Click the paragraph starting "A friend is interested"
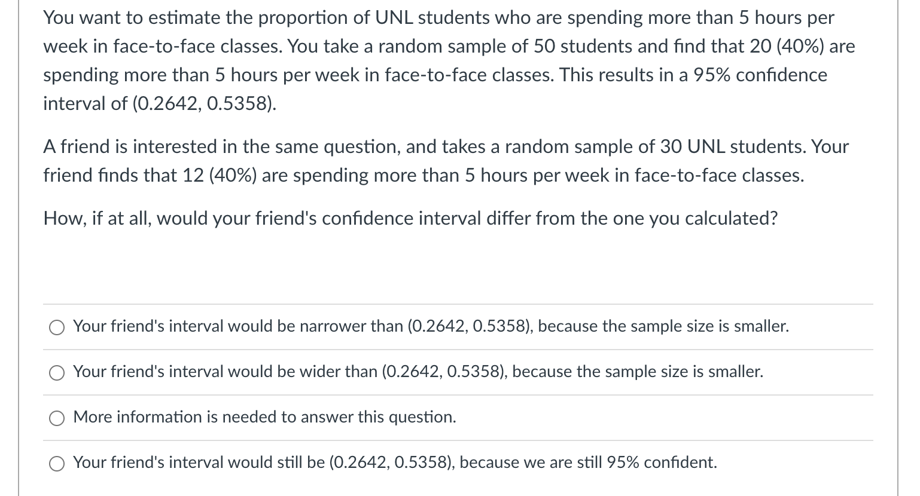The image size is (920, 496). (446, 161)
